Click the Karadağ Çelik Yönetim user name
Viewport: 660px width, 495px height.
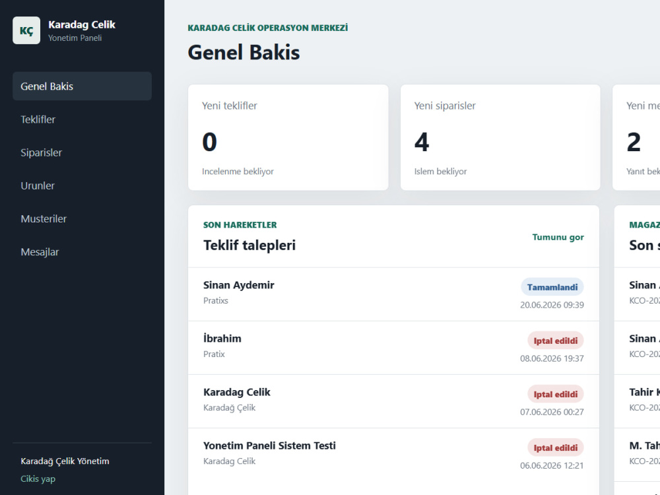pos(65,461)
